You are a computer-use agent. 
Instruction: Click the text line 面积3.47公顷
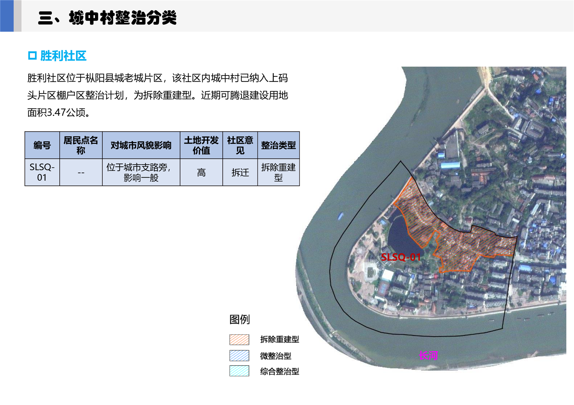click(59, 113)
